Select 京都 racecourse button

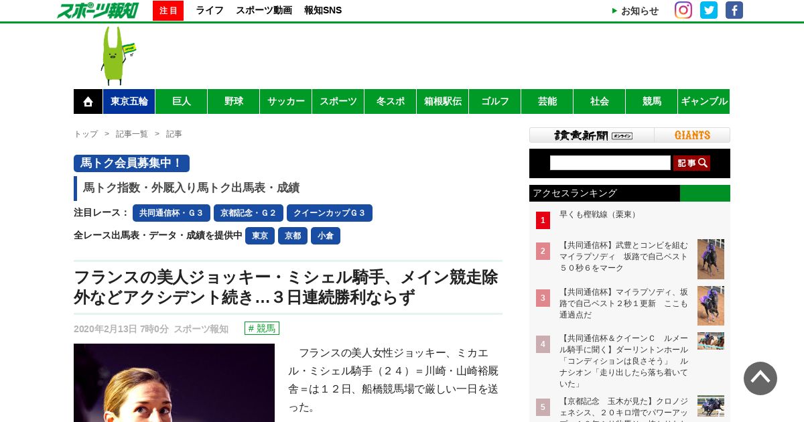tap(293, 236)
